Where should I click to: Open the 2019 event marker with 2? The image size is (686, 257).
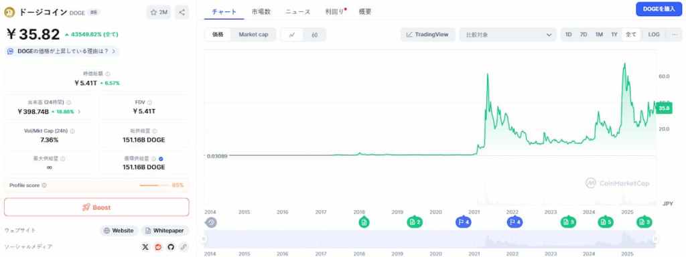click(x=414, y=222)
